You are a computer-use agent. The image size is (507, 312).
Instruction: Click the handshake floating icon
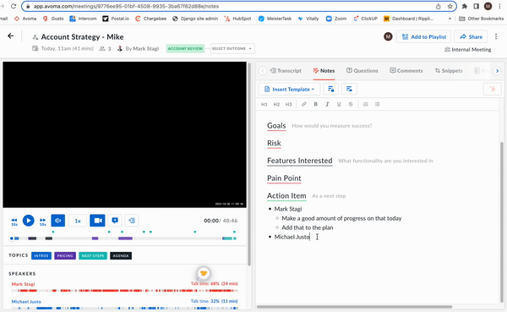[204, 273]
